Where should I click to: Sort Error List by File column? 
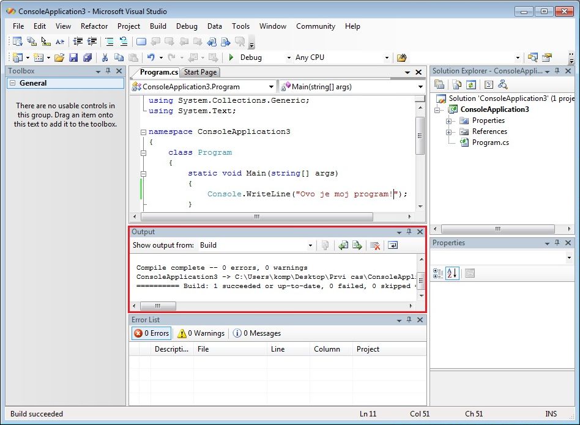click(x=229, y=349)
